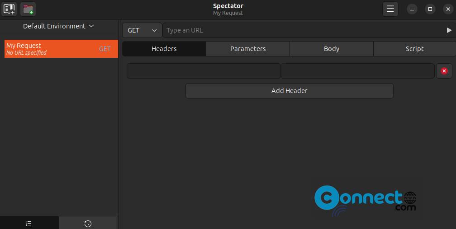Send request with the play arrow
Image resolution: width=456 pixels, height=229 pixels.
pos(449,30)
